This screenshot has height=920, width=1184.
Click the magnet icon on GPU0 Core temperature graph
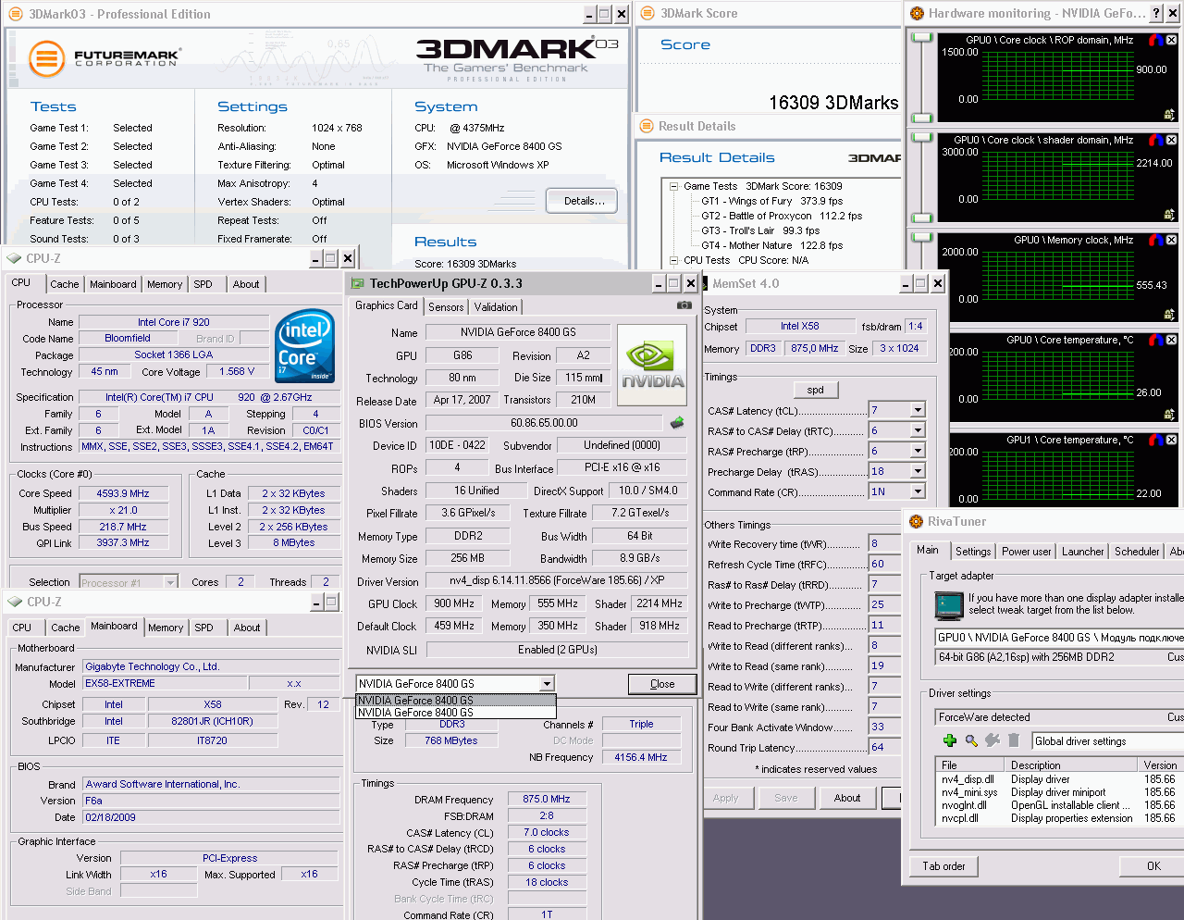(1155, 340)
